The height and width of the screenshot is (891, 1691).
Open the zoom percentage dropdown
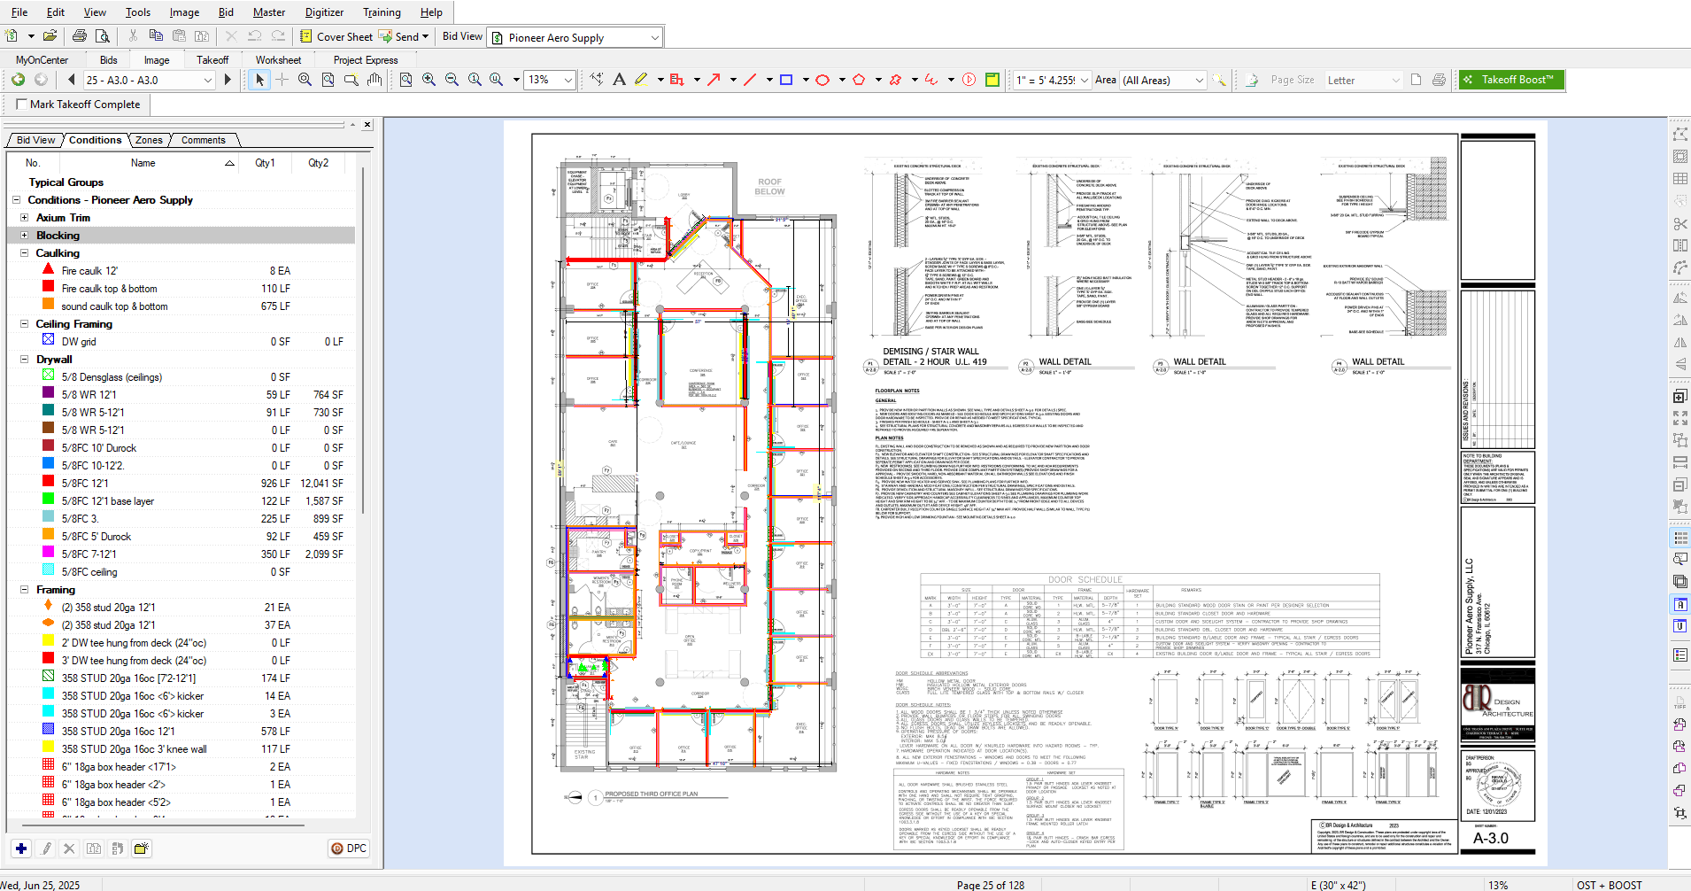pyautogui.click(x=568, y=80)
